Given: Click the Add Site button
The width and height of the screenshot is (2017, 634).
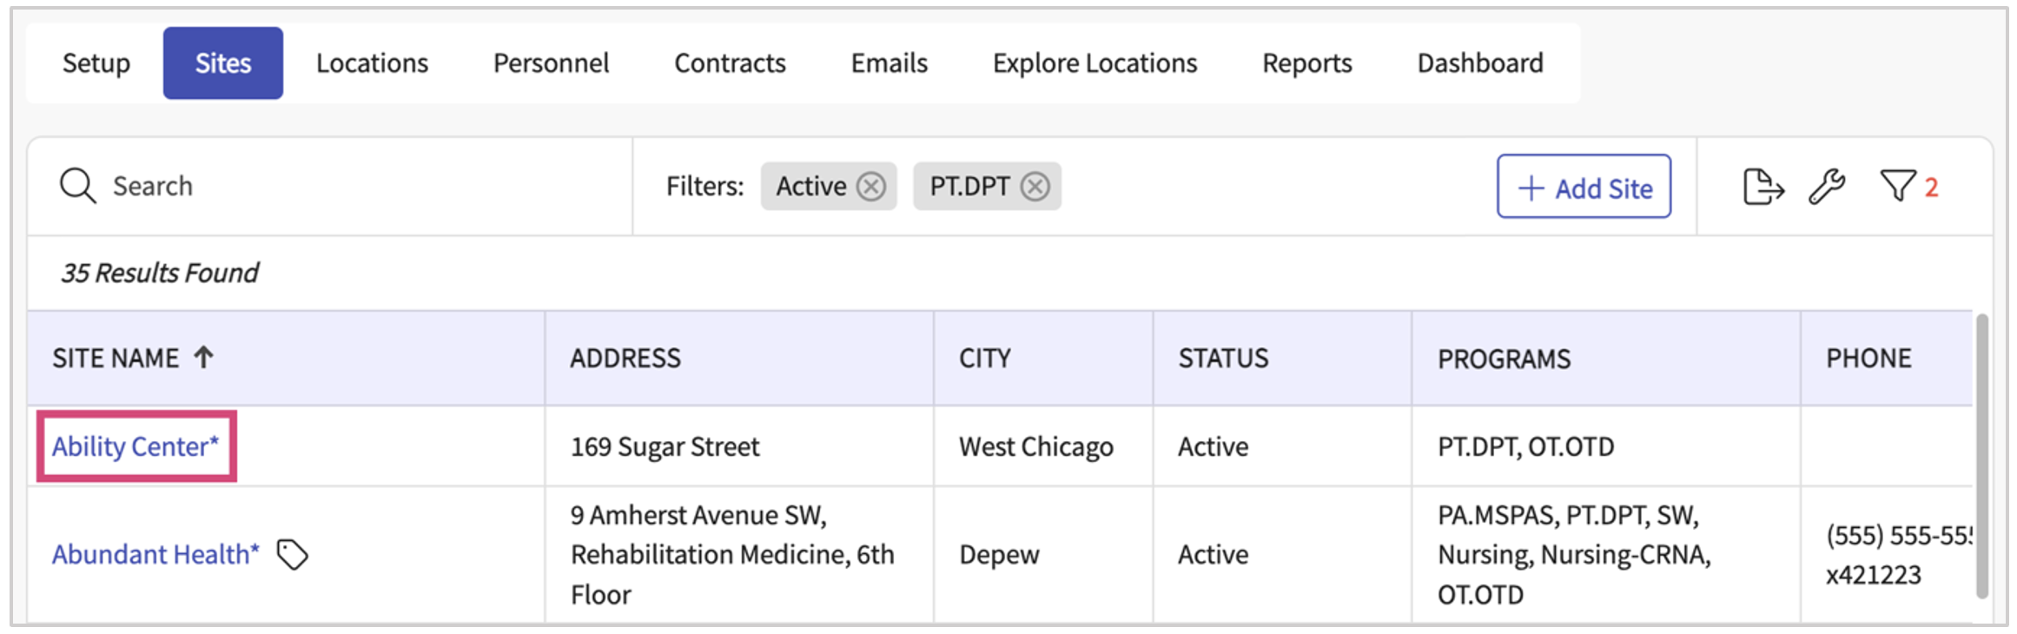Looking at the screenshot, I should (1584, 187).
